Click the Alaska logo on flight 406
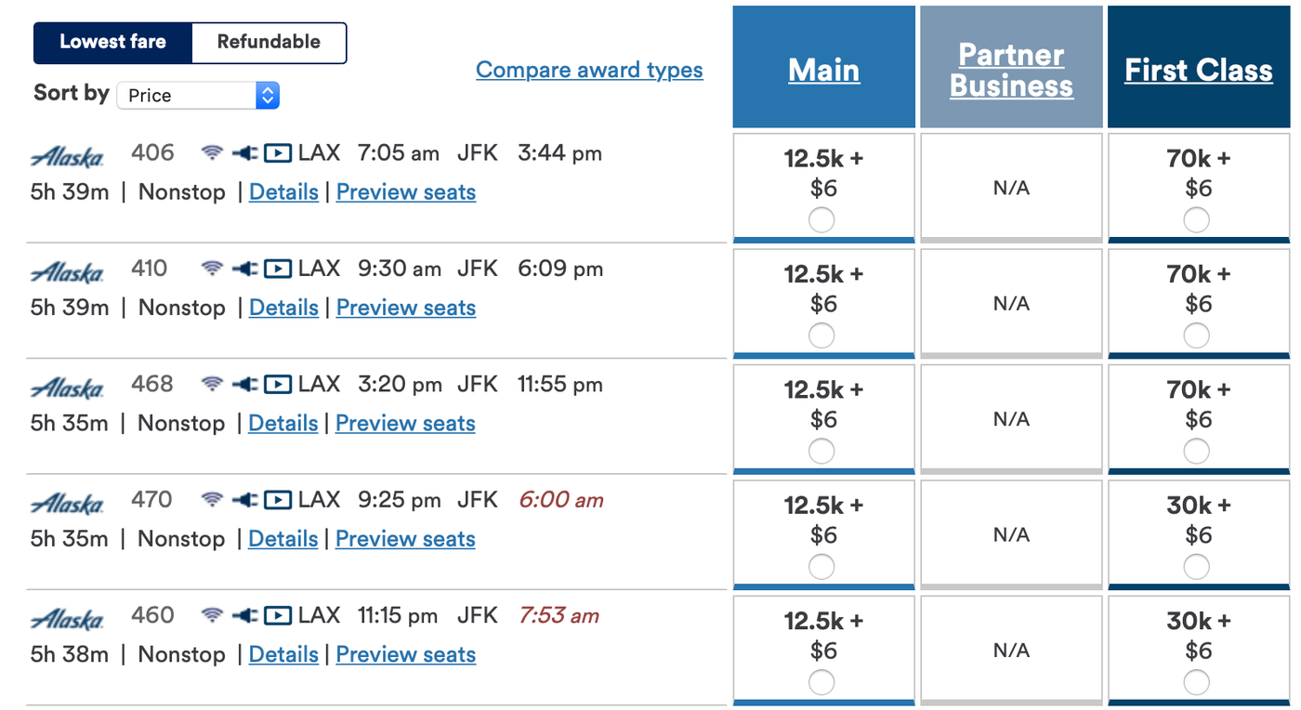This screenshot has width=1301, height=710. coord(67,154)
